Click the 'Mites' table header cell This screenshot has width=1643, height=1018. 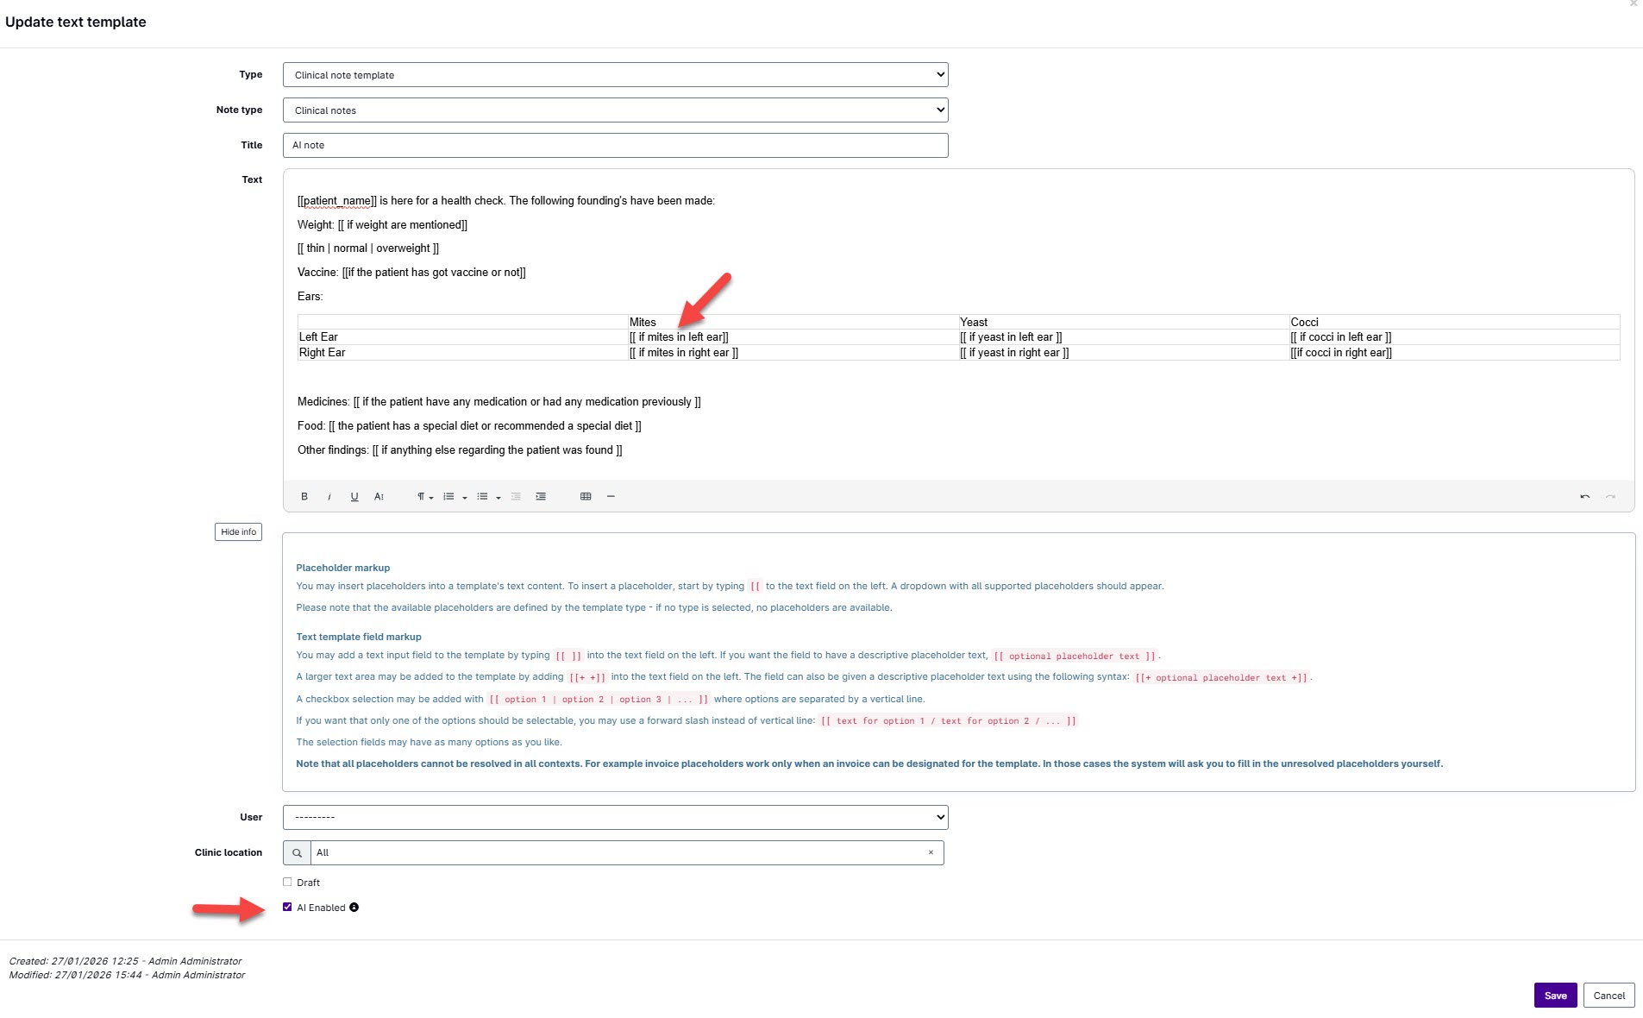[793, 322]
